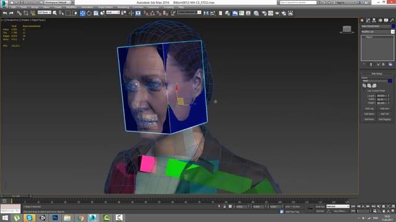
Task: Click the Undo arrow in main toolbar
Action: 5,13
